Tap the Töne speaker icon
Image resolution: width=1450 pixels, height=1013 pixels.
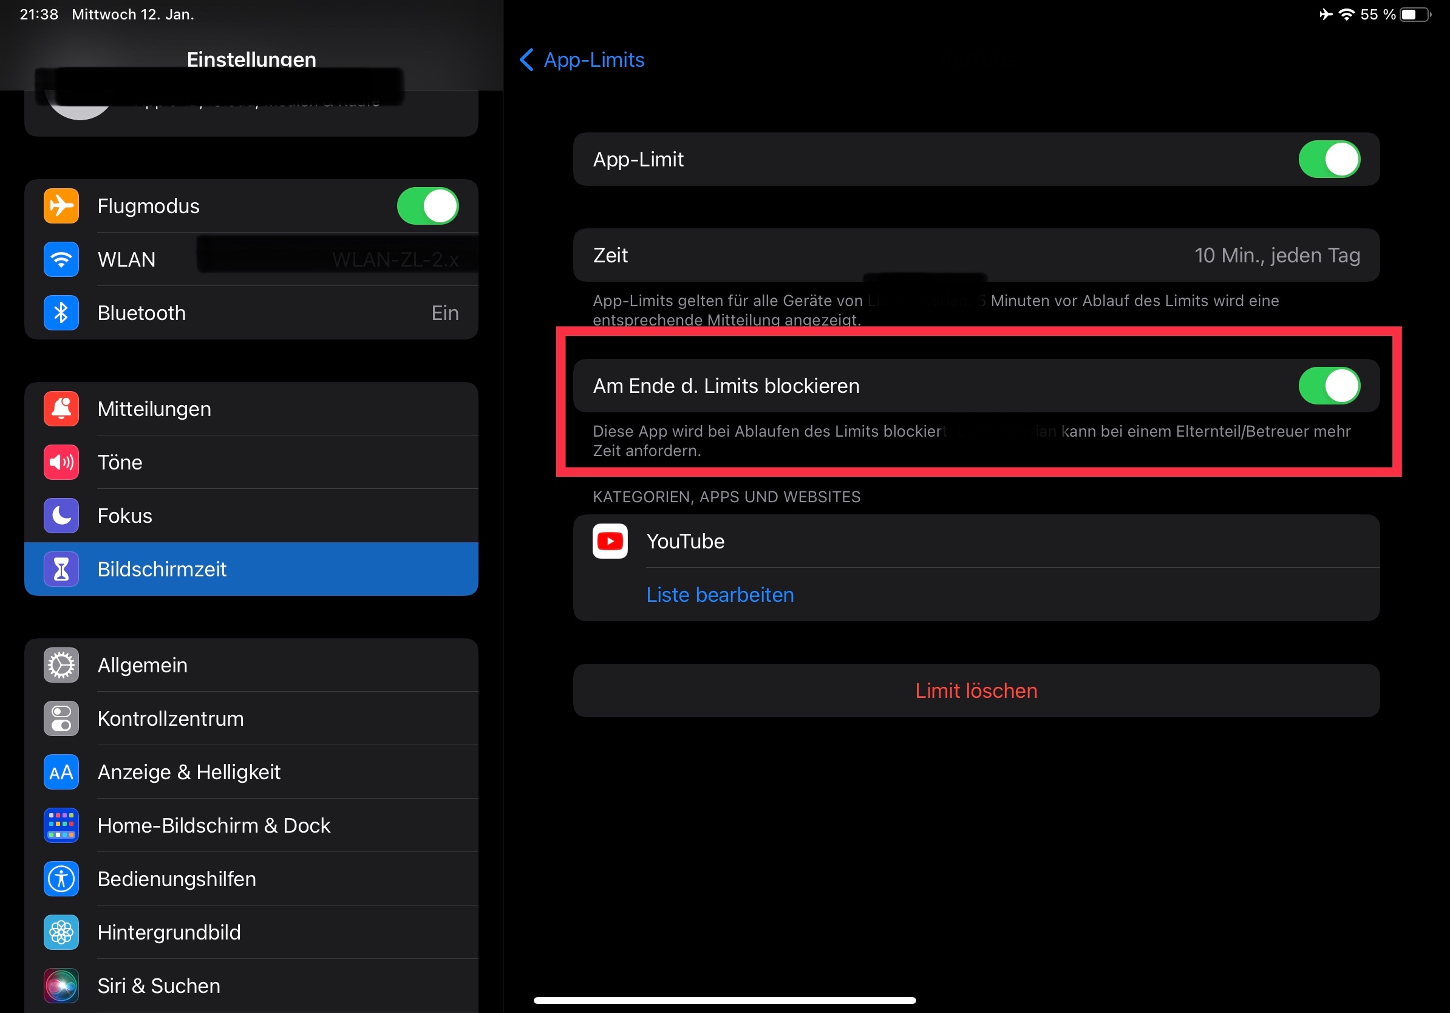[61, 462]
